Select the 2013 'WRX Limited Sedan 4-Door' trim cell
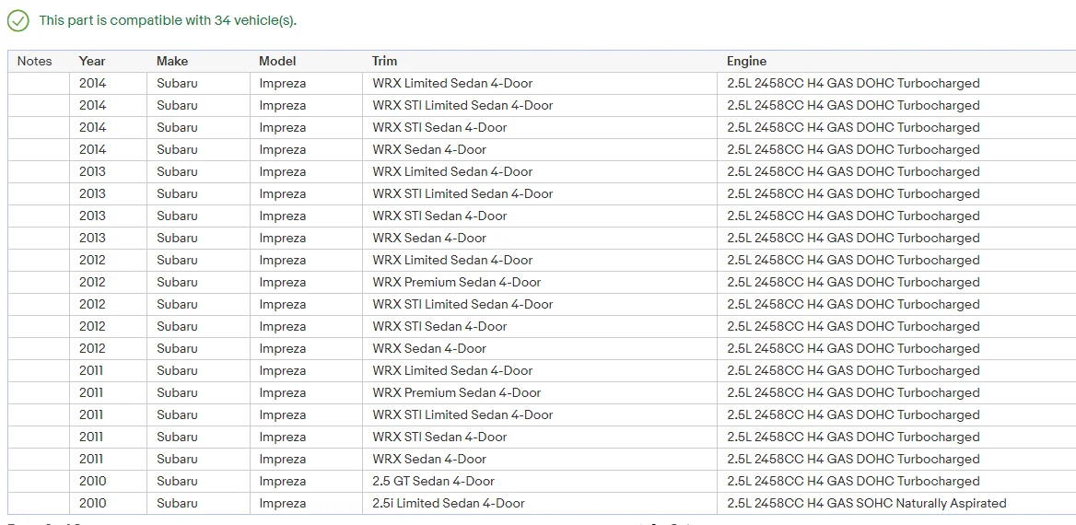The image size is (1076, 525). [540, 171]
